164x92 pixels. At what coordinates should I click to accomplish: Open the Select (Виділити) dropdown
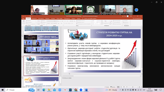126,24
